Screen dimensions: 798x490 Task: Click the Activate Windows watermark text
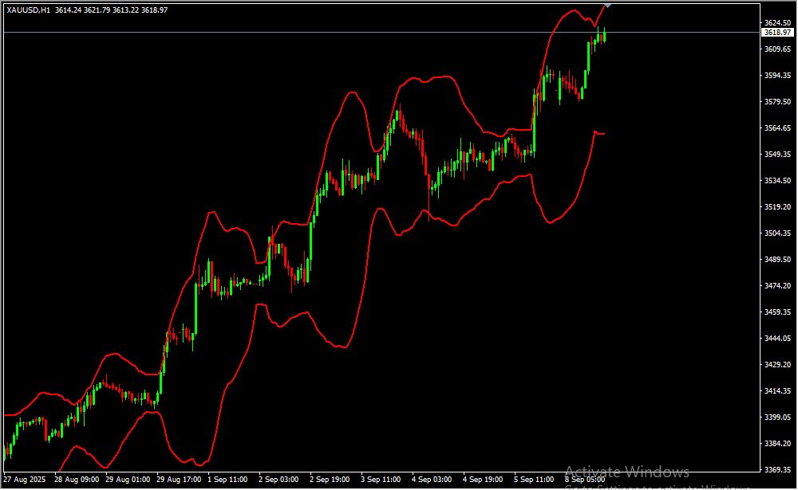pyautogui.click(x=626, y=472)
